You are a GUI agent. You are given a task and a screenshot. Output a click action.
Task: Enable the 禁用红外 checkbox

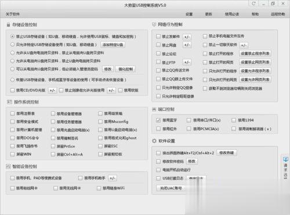tap(158, 128)
